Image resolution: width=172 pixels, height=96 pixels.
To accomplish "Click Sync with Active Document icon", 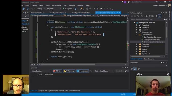I will pyautogui.click(x=146, y=16).
